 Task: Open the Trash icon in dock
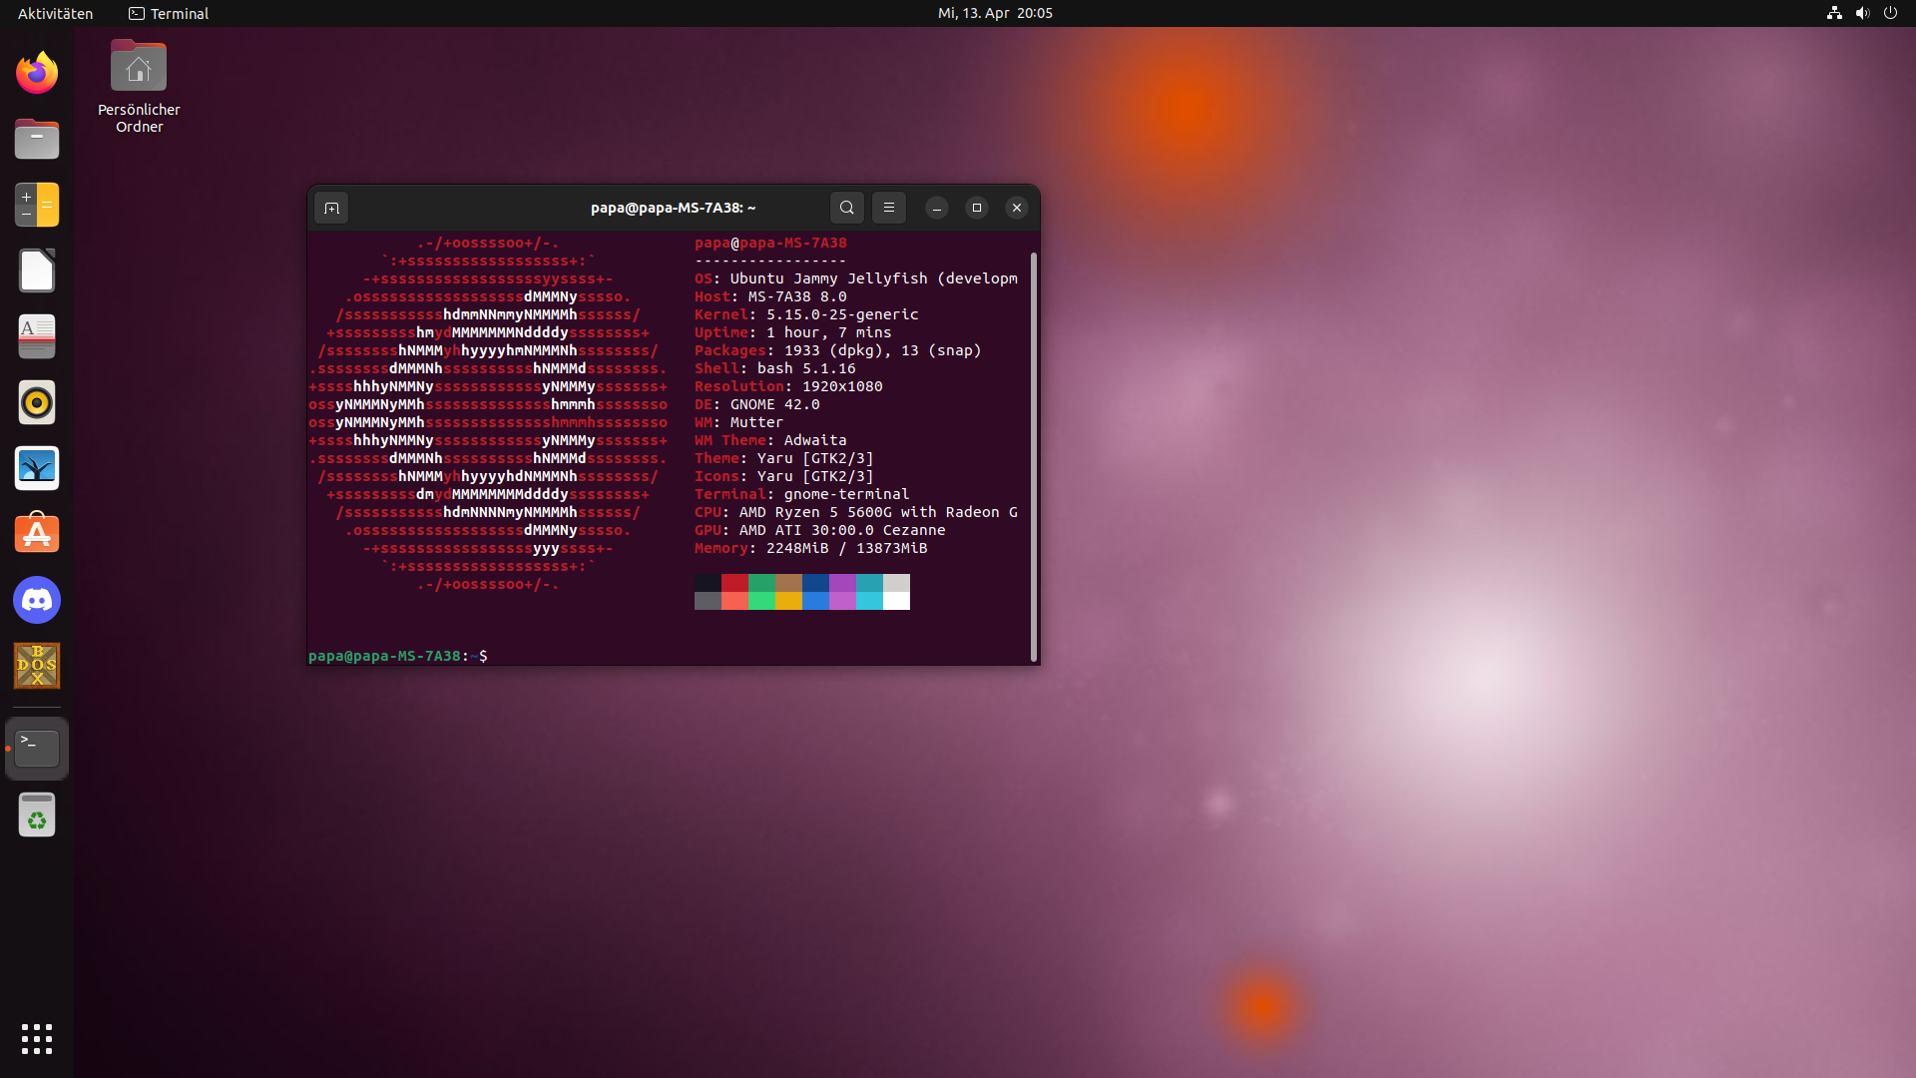coord(37,814)
